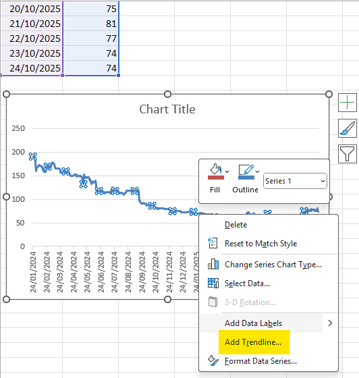Screen dimensions: 359x378
Task: Click the Select Data grid icon
Action: click(x=213, y=283)
